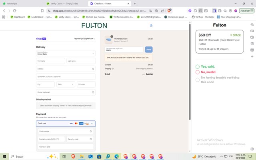Select 'I'm having trouble verifying this code'

197,80
